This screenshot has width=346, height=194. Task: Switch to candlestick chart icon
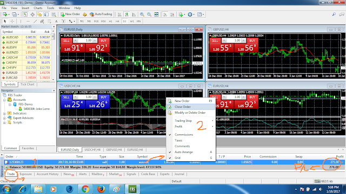coord(127,15)
